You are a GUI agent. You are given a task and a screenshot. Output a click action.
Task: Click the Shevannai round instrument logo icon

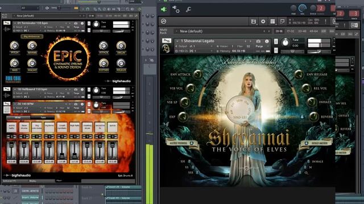(166, 49)
